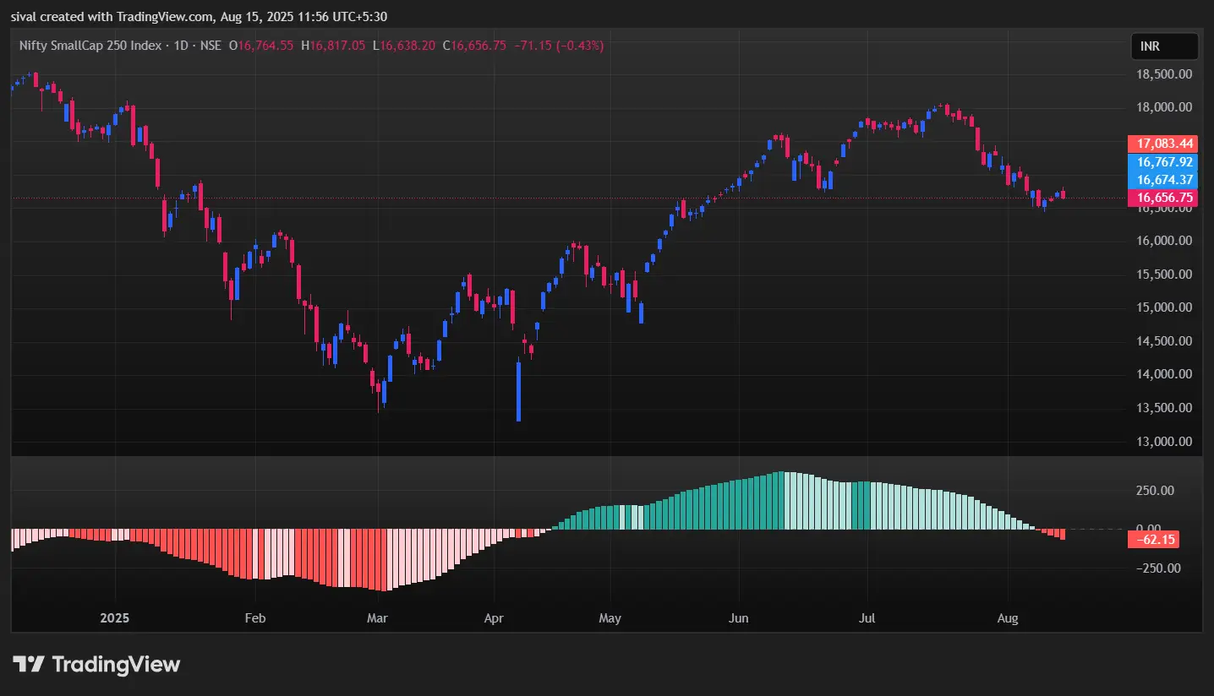Click the 13,500.00 price scale label
This screenshot has height=696, width=1214.
(1162, 408)
